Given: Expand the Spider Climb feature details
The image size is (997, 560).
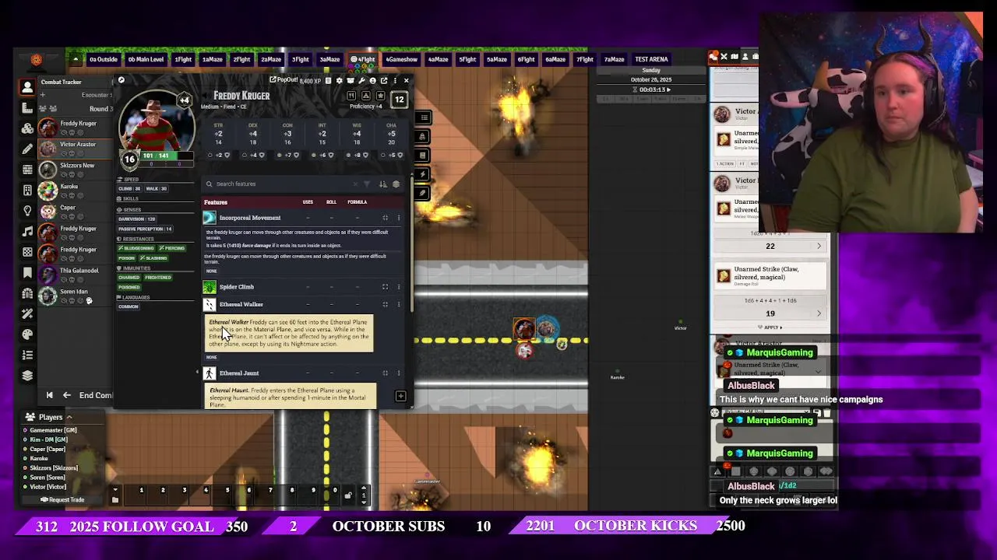Looking at the screenshot, I should pyautogui.click(x=385, y=287).
